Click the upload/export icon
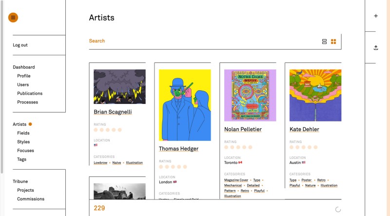 pyautogui.click(x=376, y=48)
